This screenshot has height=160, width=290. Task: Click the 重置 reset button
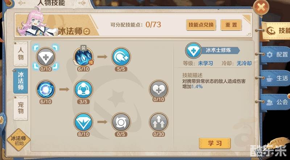(231, 25)
